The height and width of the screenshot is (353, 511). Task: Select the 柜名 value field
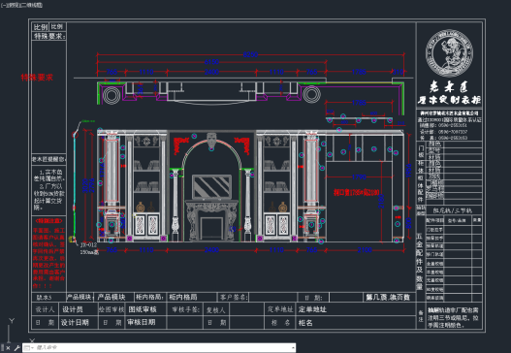click(x=305, y=323)
